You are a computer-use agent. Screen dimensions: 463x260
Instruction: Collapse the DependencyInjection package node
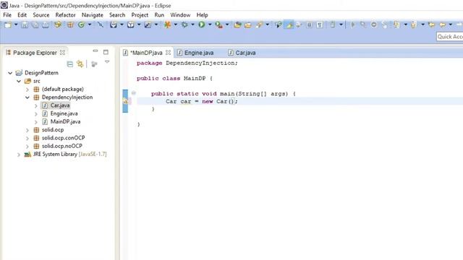(x=27, y=97)
